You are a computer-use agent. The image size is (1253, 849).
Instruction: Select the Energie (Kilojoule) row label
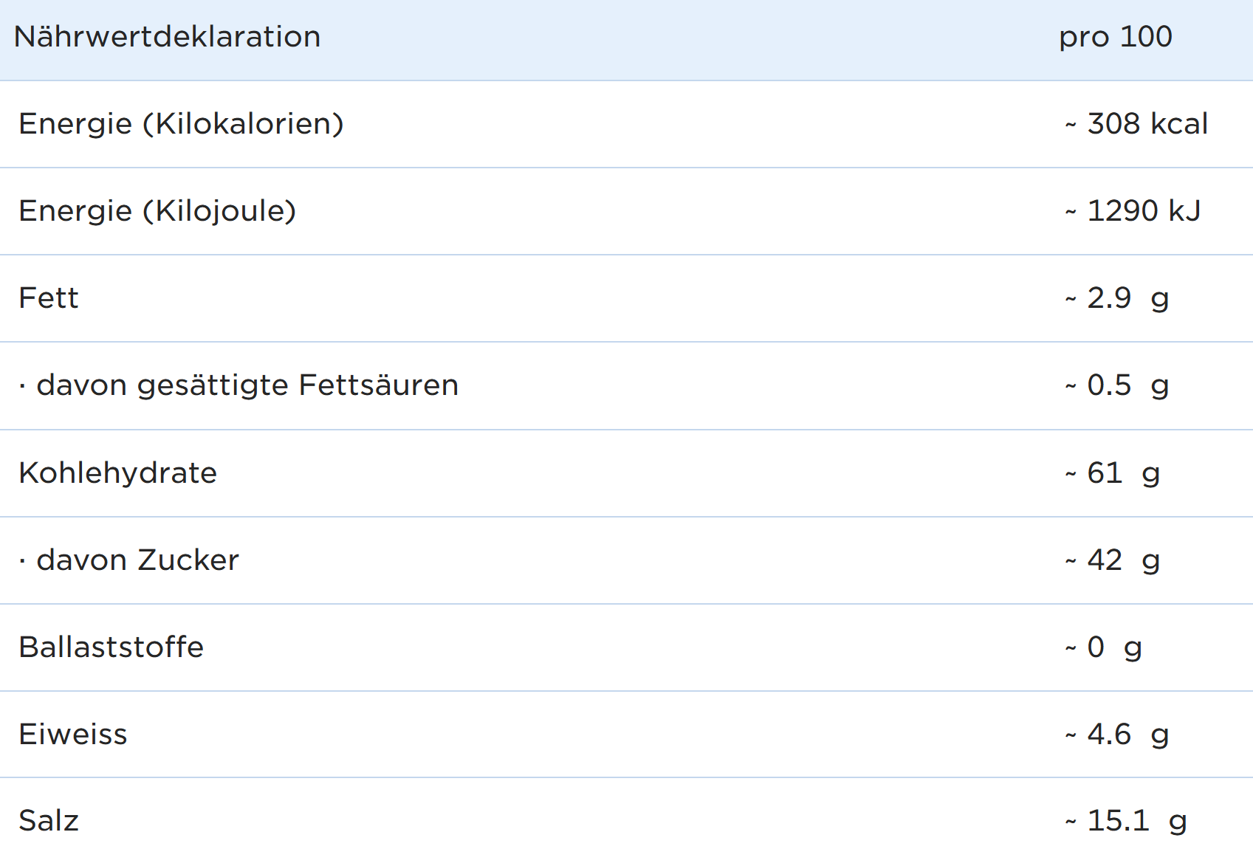click(x=157, y=211)
